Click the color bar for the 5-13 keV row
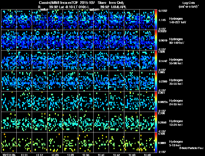The image size is (205, 156). pos(156,143)
